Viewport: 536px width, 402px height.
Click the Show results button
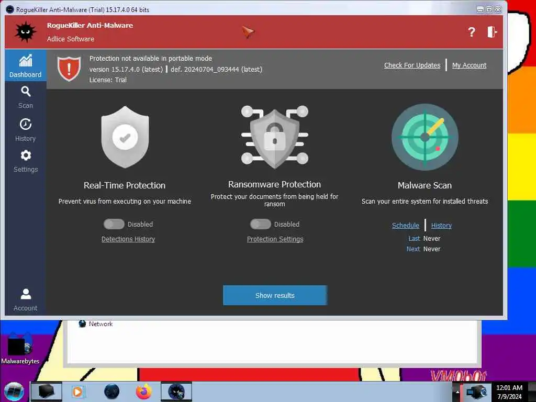[275, 295]
